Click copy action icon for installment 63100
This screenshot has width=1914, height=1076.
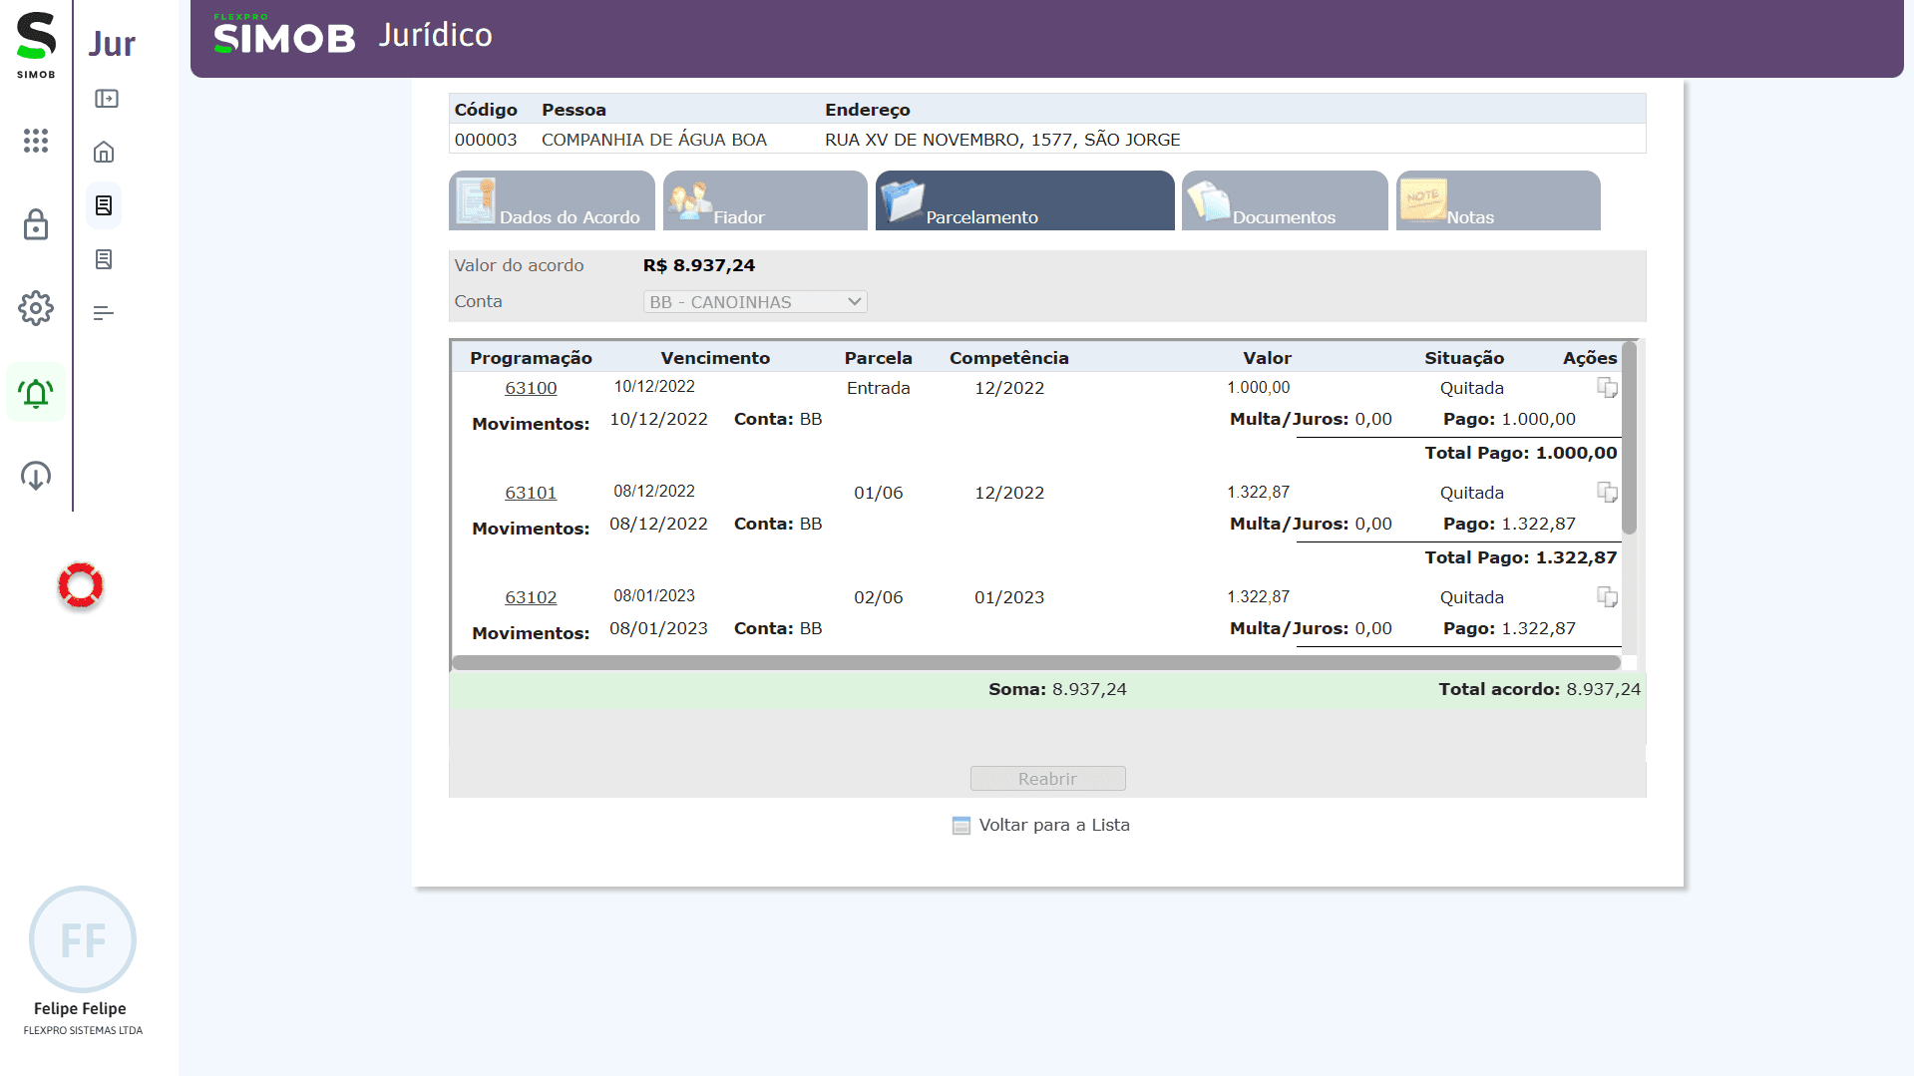[1607, 388]
